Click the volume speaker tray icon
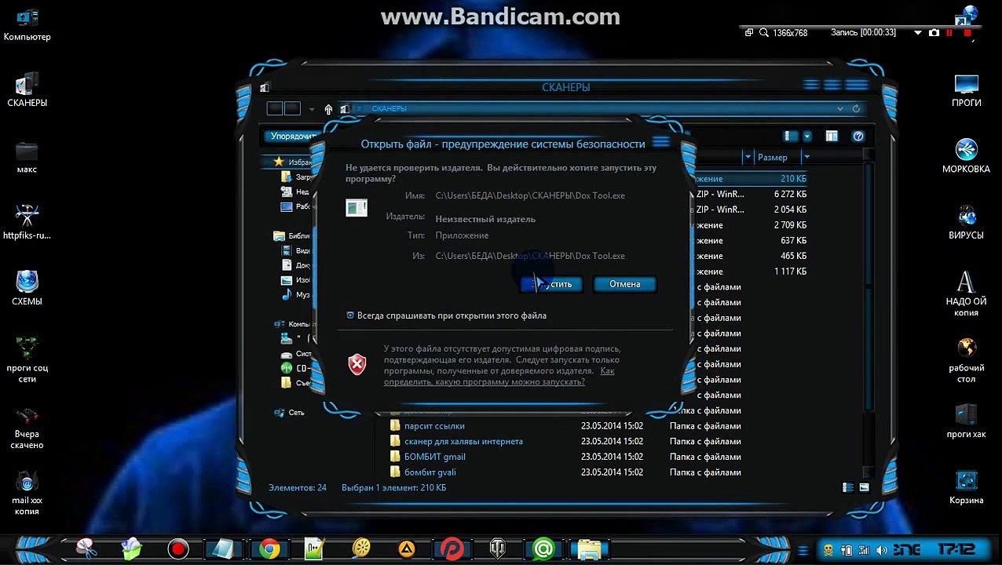This screenshot has height=565, width=1002. point(881,550)
